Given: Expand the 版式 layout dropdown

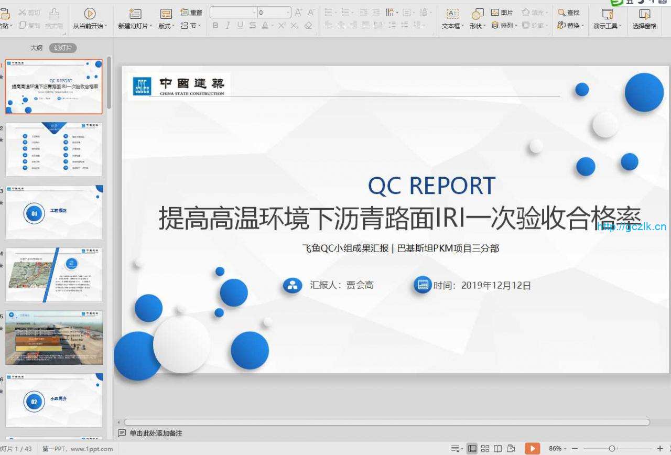Looking at the screenshot, I should click(167, 26).
